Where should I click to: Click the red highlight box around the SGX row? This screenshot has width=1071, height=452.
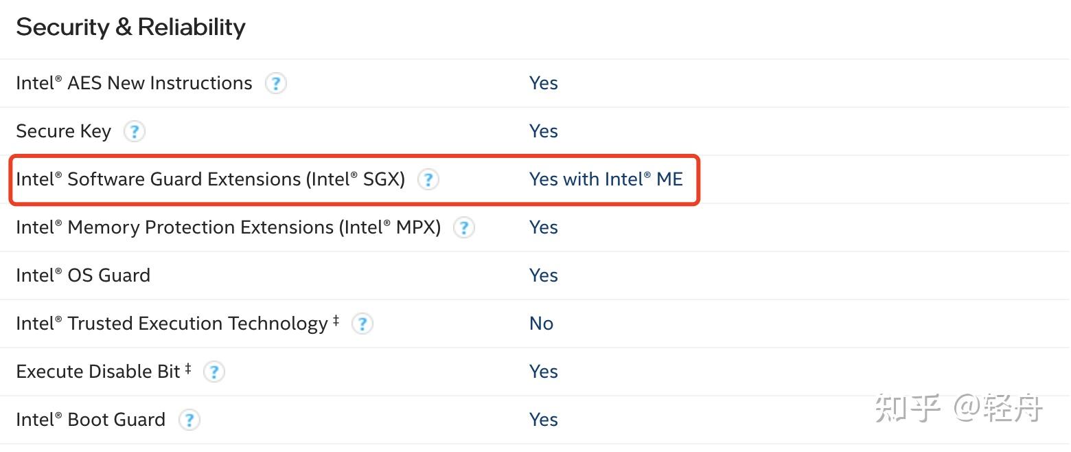click(354, 157)
